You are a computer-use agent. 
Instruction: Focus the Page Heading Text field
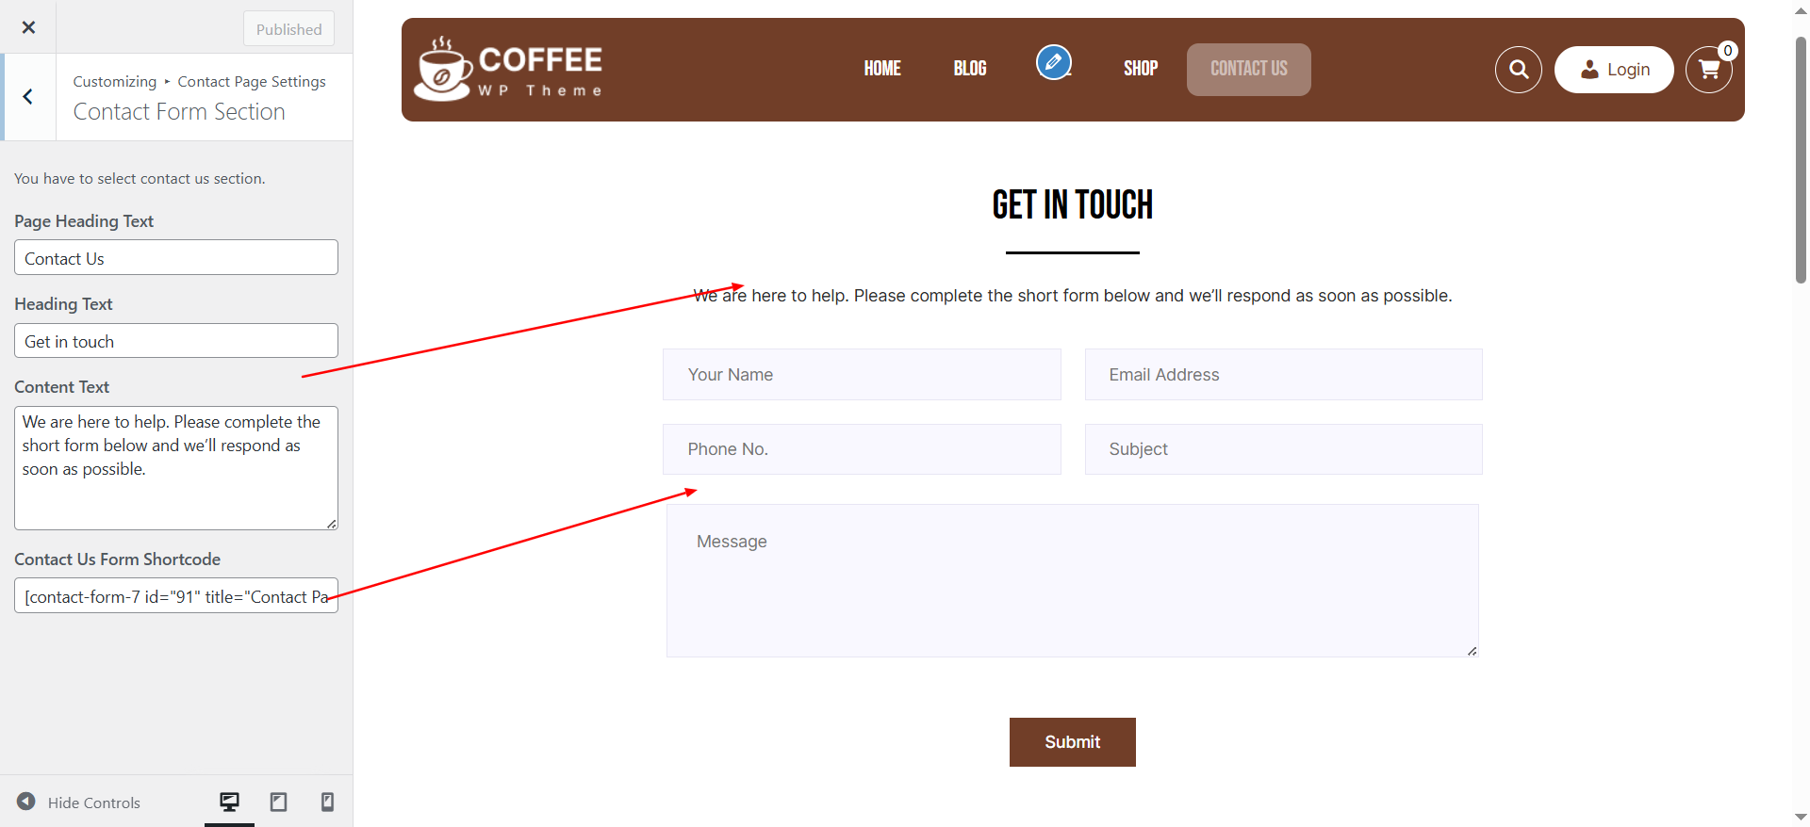(176, 258)
